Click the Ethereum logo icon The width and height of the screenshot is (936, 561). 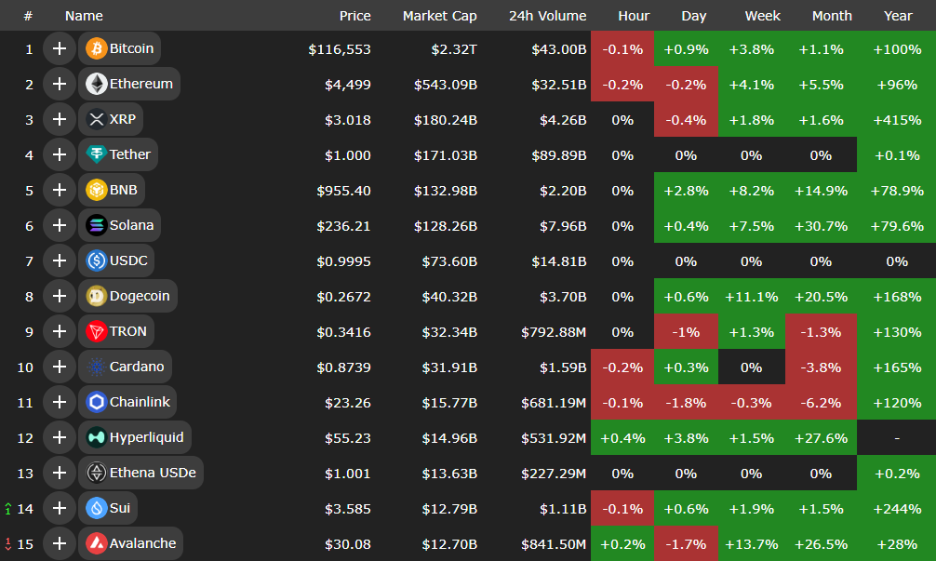(x=96, y=84)
